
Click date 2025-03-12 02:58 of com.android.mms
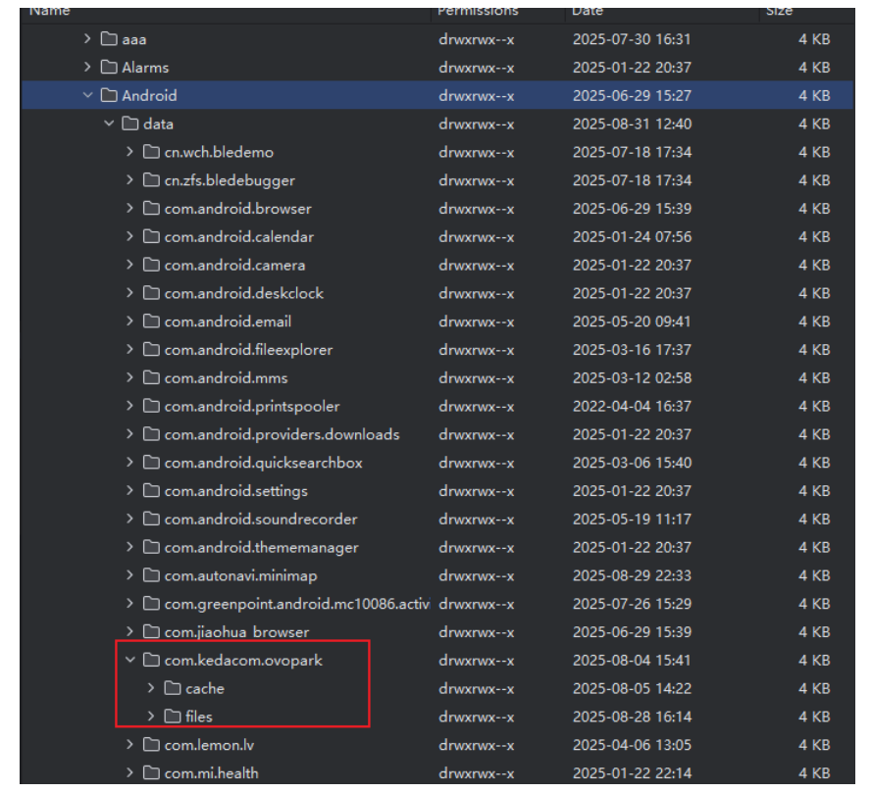point(632,378)
